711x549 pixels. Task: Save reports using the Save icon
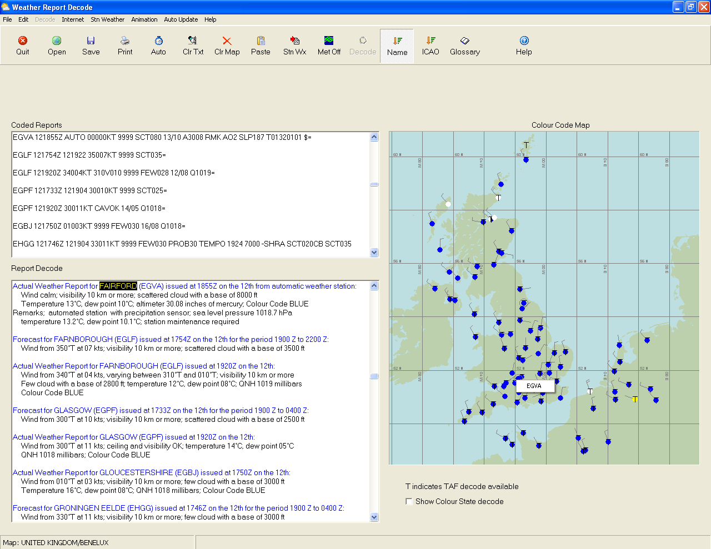point(91,46)
